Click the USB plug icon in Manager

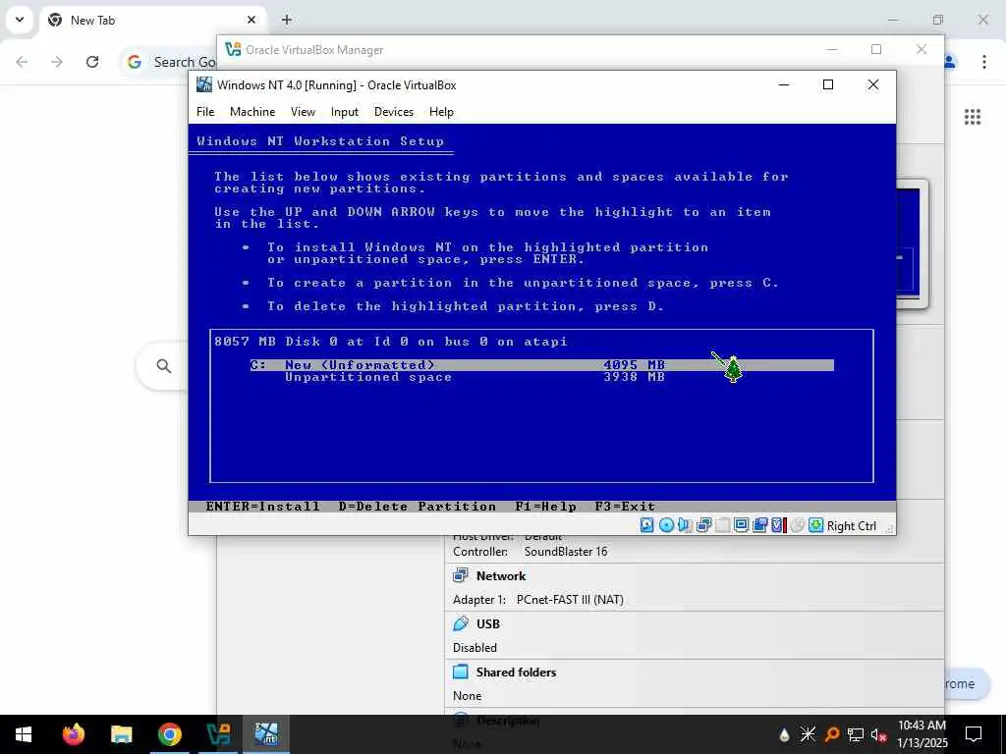coord(461,623)
